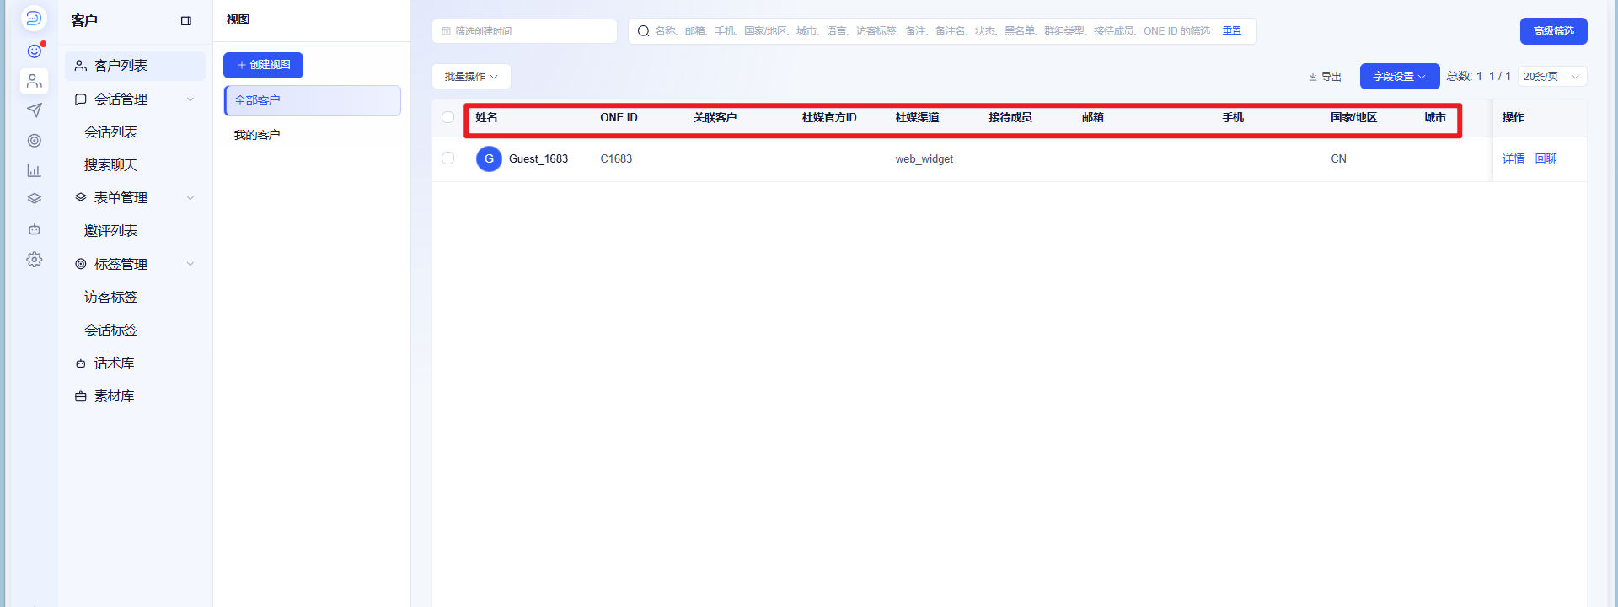The width and height of the screenshot is (1618, 607).
Task: Open the paper plane send icon
Action: click(x=34, y=110)
